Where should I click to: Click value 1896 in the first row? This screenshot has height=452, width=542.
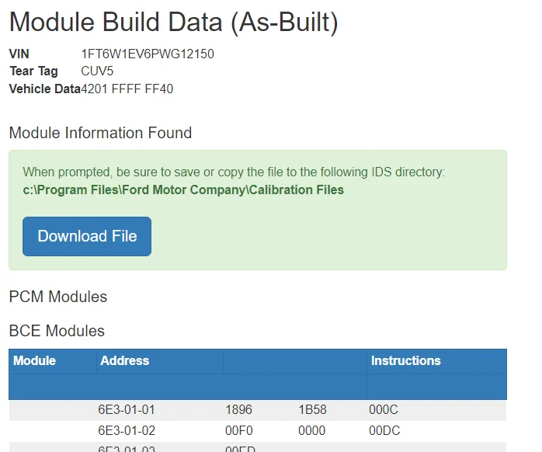point(238,410)
